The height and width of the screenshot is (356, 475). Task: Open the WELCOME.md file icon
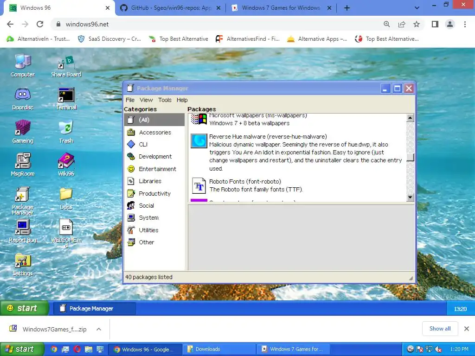tap(66, 233)
